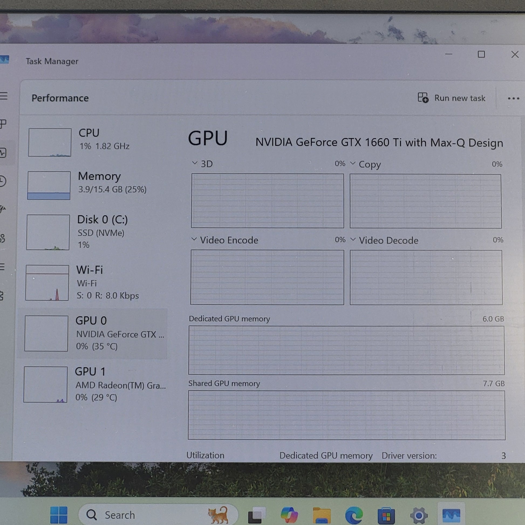The height and width of the screenshot is (525, 525).
Task: Minimize the Task Manager window
Action: tap(449, 54)
